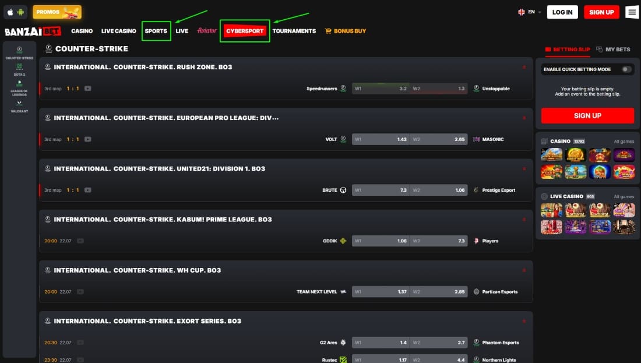Click the ODDIK team logo

(x=343, y=241)
